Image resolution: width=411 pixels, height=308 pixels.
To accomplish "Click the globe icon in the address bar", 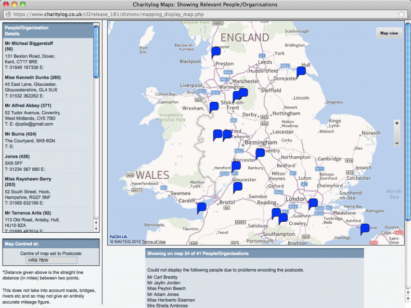I will pos(8,14).
